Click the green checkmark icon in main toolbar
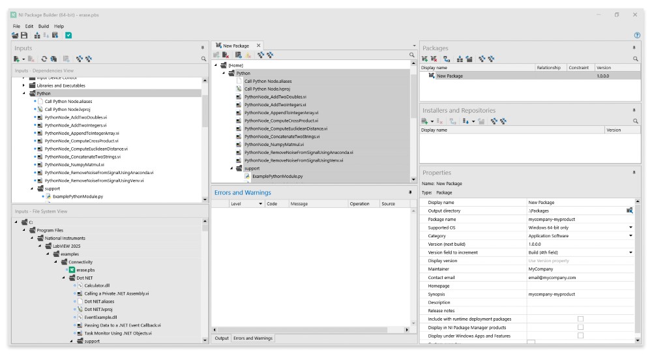This screenshot has width=652, height=354. tap(68, 35)
